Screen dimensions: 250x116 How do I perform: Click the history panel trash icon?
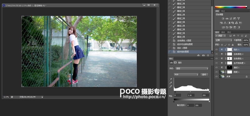click(x=208, y=55)
